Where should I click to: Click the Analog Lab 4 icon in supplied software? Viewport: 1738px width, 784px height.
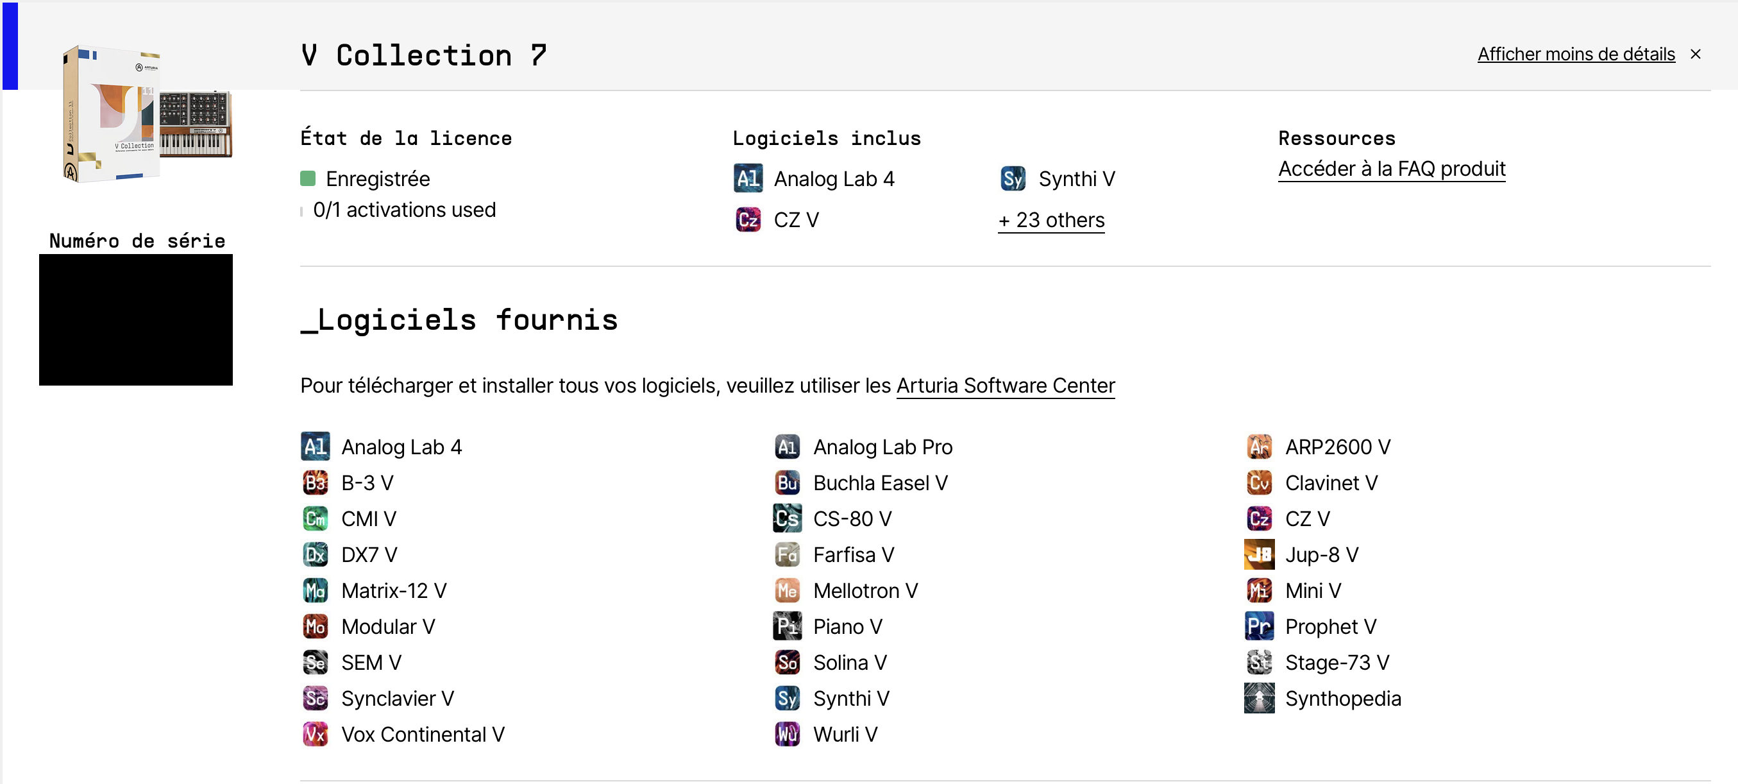click(315, 447)
